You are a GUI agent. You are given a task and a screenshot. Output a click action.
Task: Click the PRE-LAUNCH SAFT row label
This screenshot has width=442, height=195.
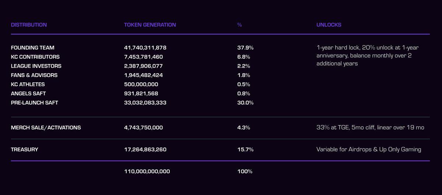(x=35, y=103)
